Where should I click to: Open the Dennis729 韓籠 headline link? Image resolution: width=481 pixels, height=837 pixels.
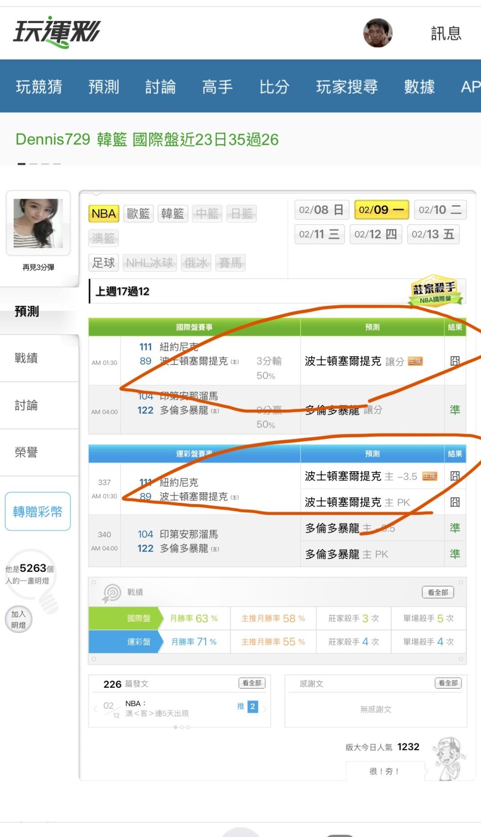(147, 139)
